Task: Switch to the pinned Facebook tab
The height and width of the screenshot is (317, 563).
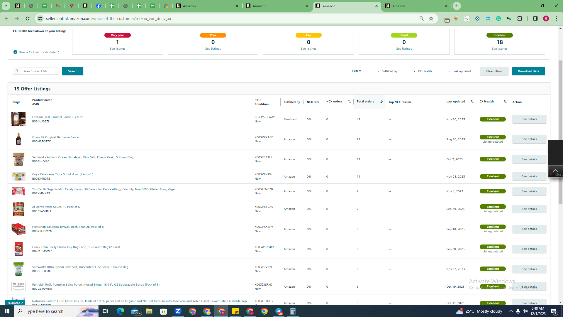Action: pos(99,6)
